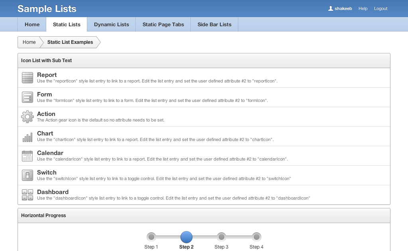Click the Sample Lists page title
This screenshot has height=251, width=408.
tap(47, 9)
